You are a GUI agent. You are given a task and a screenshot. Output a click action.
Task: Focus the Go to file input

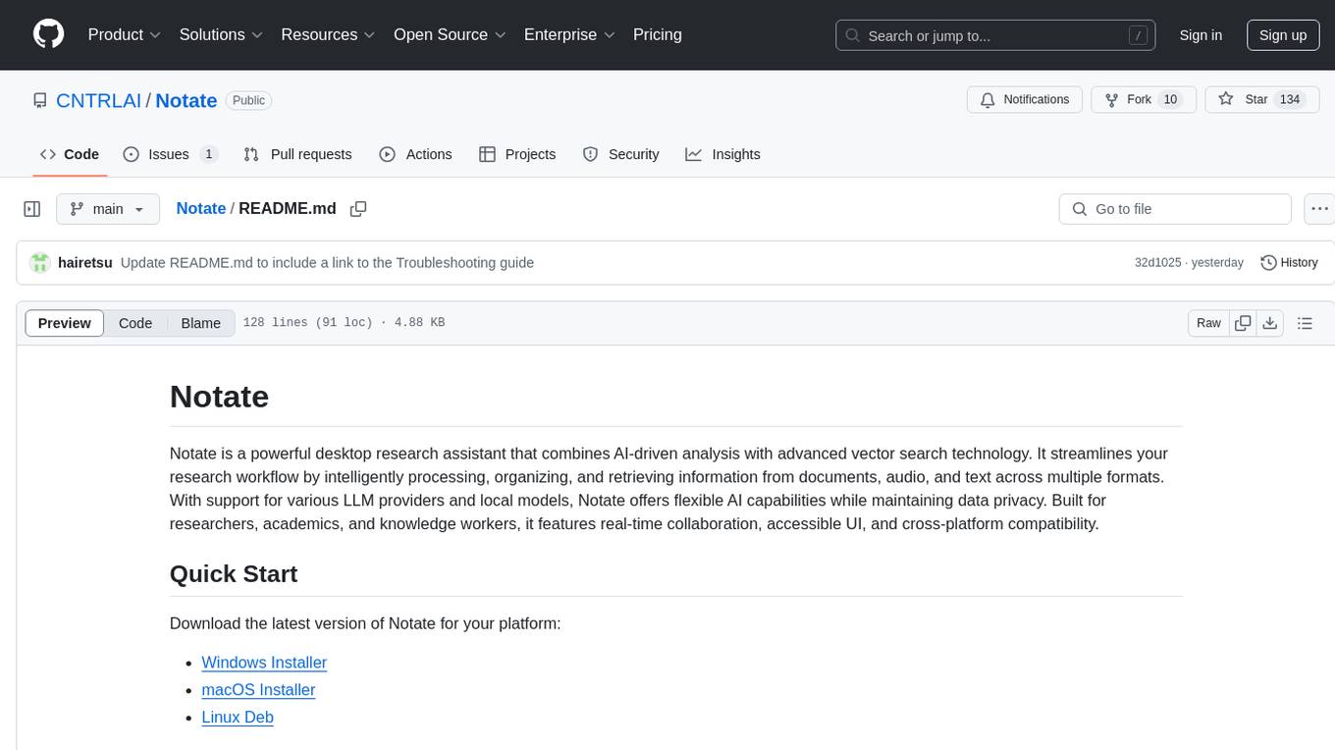(1175, 209)
